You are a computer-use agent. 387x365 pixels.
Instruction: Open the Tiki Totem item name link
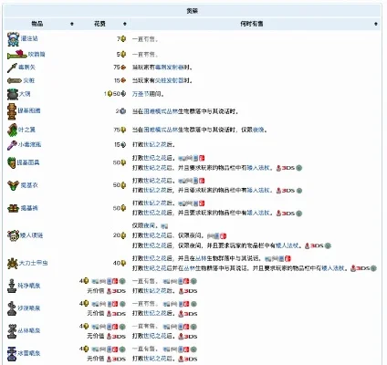[x=29, y=111]
